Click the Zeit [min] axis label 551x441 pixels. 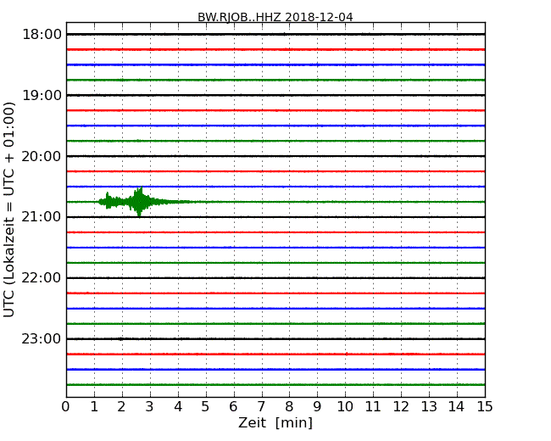pos(275,422)
